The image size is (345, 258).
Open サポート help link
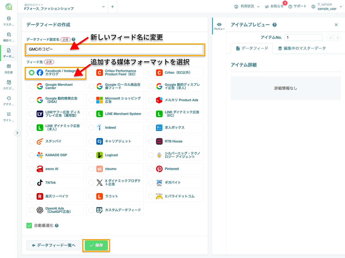click(297, 6)
